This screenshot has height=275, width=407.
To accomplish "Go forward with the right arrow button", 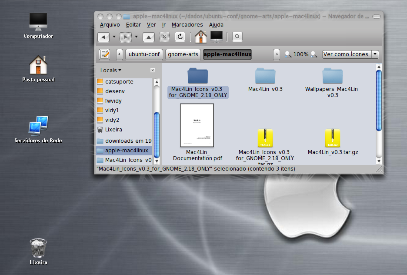I will tap(126, 37).
